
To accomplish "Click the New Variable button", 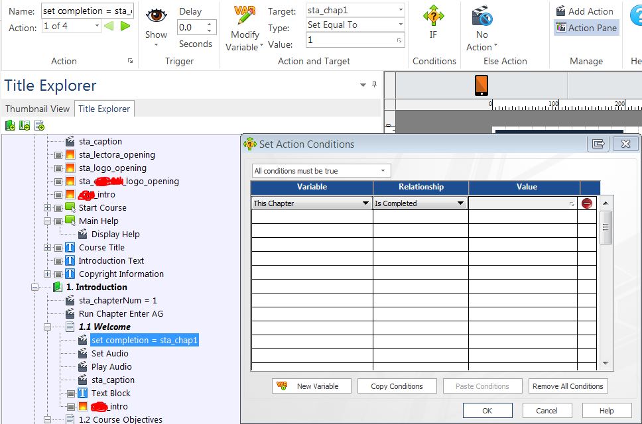I will coord(312,386).
